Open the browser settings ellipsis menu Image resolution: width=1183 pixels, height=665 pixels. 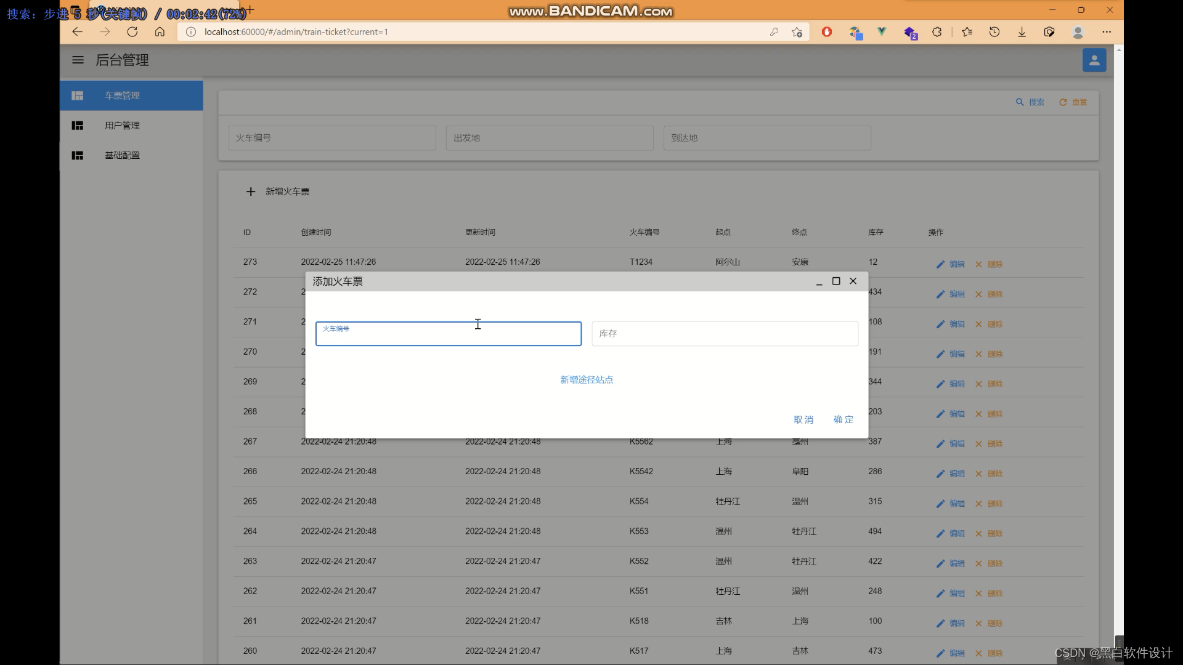1107,32
